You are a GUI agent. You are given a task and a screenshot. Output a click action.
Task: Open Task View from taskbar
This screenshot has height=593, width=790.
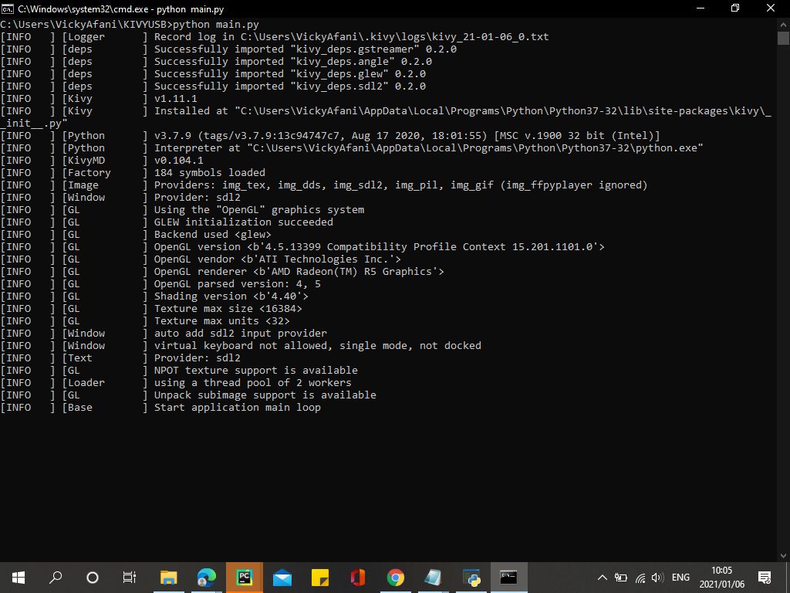tap(130, 578)
